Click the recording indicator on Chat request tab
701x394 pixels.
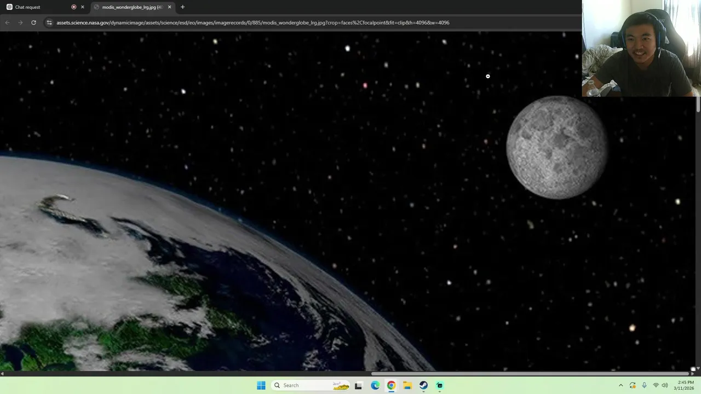pos(74,7)
